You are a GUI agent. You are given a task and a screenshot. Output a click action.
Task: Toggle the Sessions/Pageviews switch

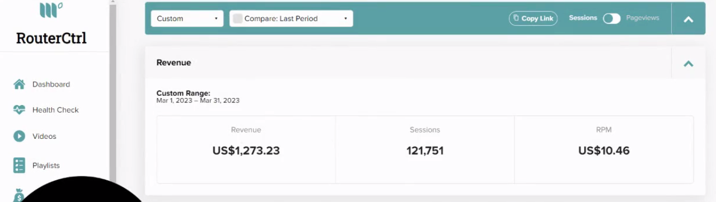click(x=611, y=19)
